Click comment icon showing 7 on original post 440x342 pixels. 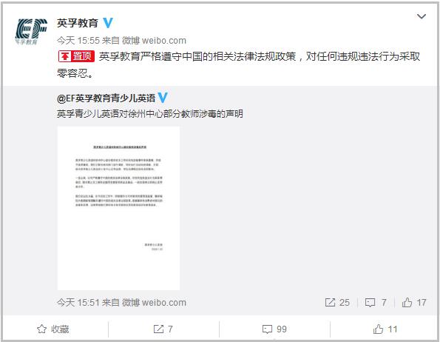point(376,303)
